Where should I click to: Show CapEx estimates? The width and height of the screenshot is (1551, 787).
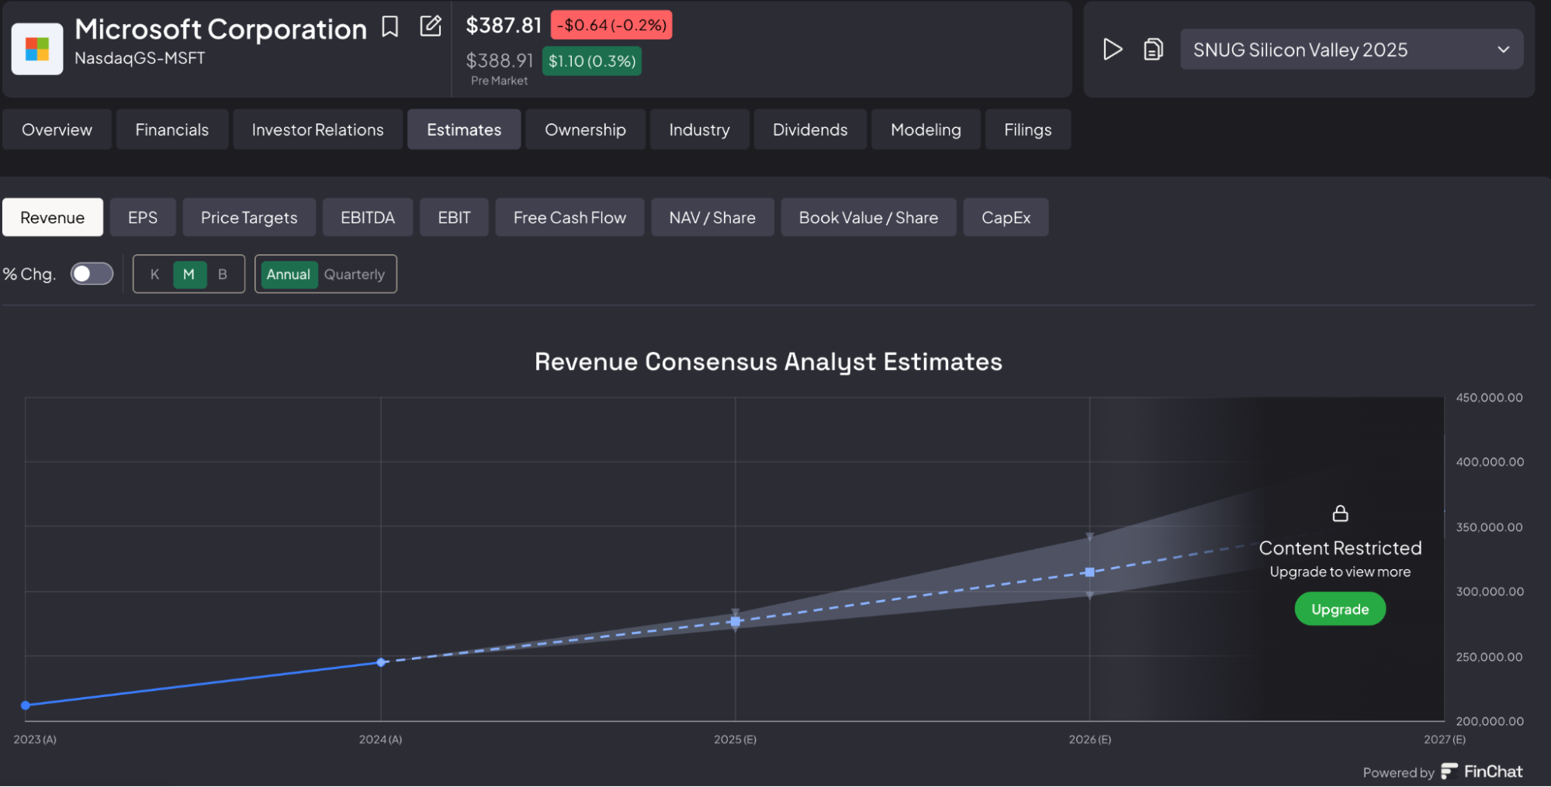[1006, 217]
